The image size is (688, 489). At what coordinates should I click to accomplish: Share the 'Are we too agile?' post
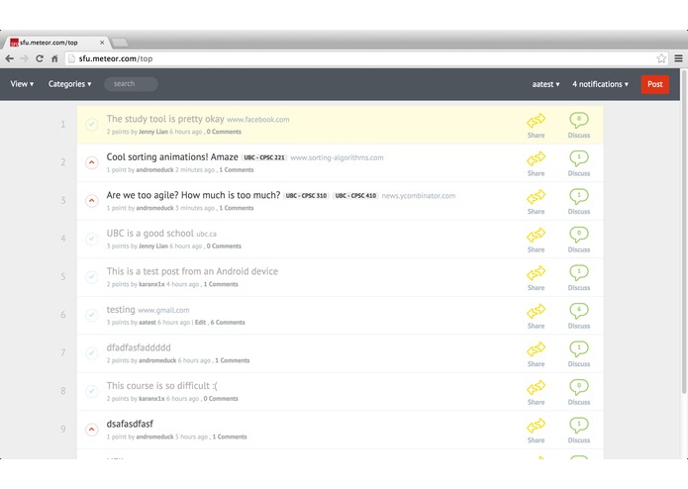tap(536, 196)
